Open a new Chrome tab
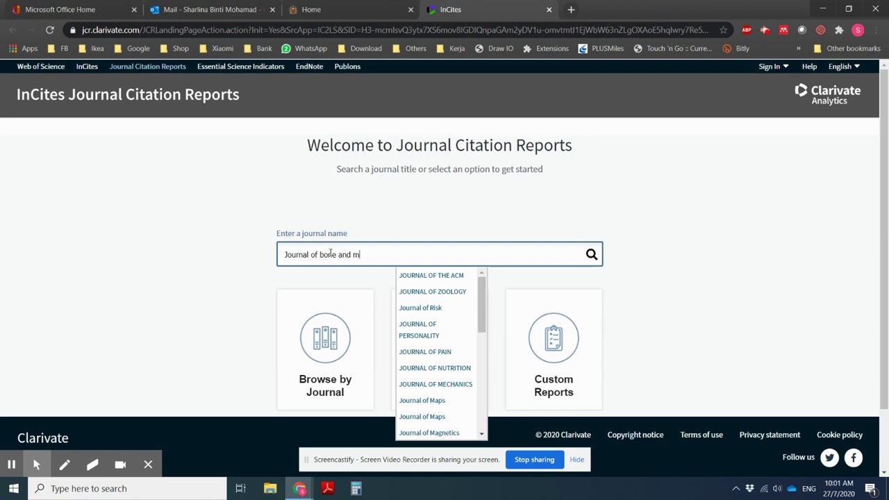The image size is (889, 500). pyautogui.click(x=571, y=10)
